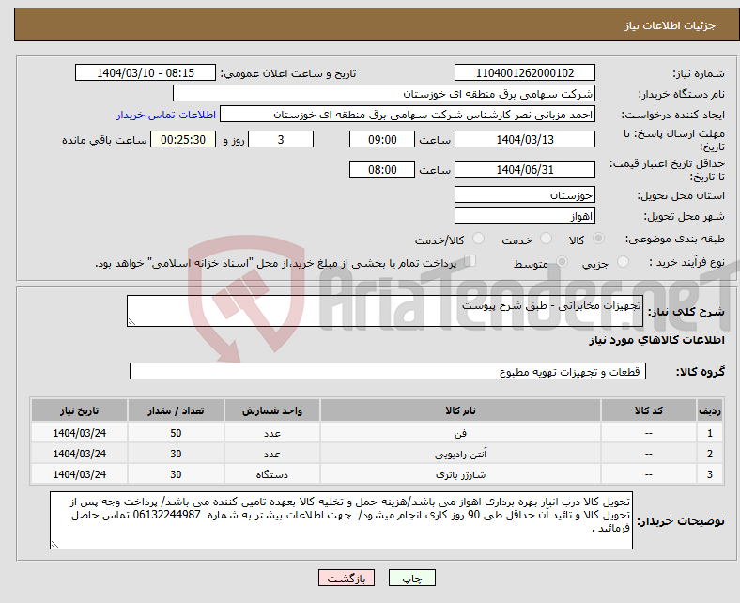Screen dimensions: 740x603
Task: Click unit دستگاه in the شارژر باتری row
Action: pos(271,474)
